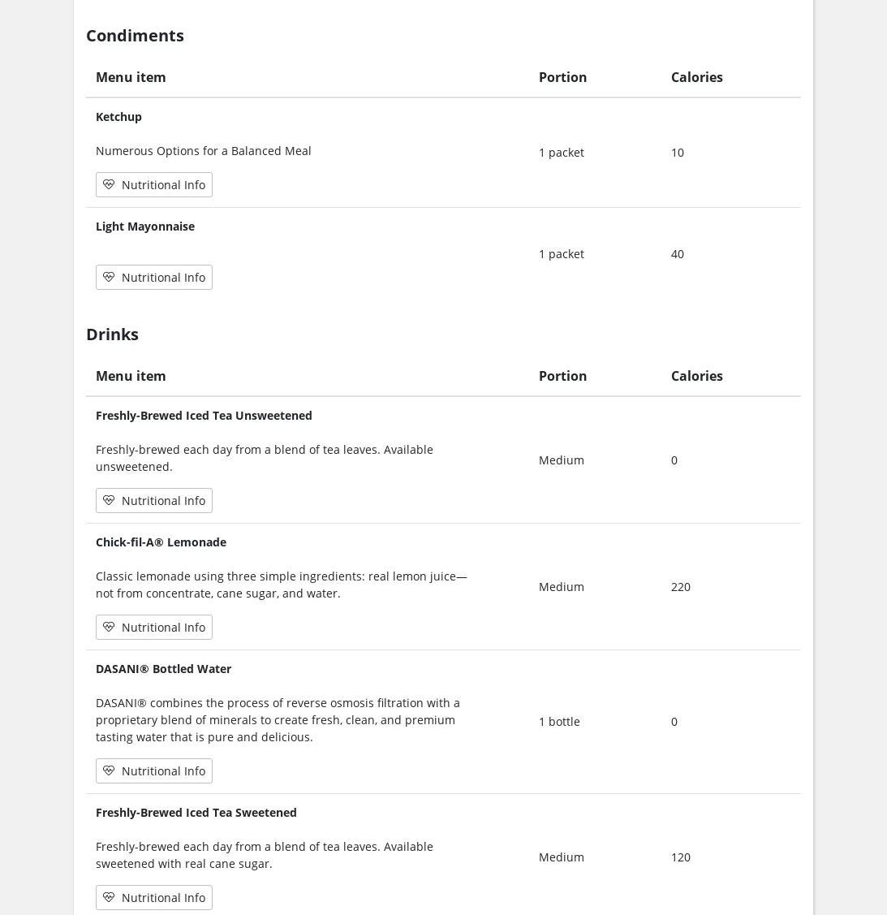Click the heart icon in Ketchup's Nutritional Info button
887x915 pixels.
coord(109,184)
